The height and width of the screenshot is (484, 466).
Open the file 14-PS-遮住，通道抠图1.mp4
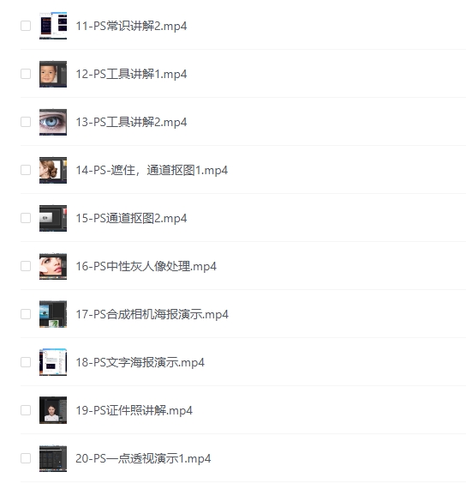pos(152,171)
